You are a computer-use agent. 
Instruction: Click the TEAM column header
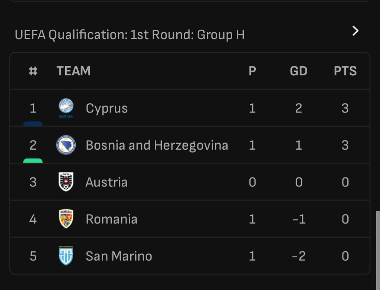[73, 71]
